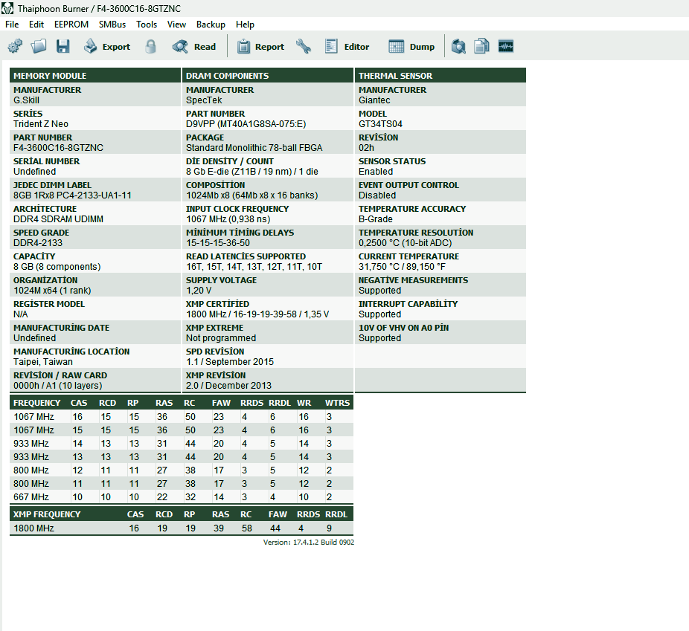Viewport: 689px width, 631px height.
Task: Click XMP certified 1800 MHz / 16-19-19-39-58 value
Action: click(x=257, y=314)
